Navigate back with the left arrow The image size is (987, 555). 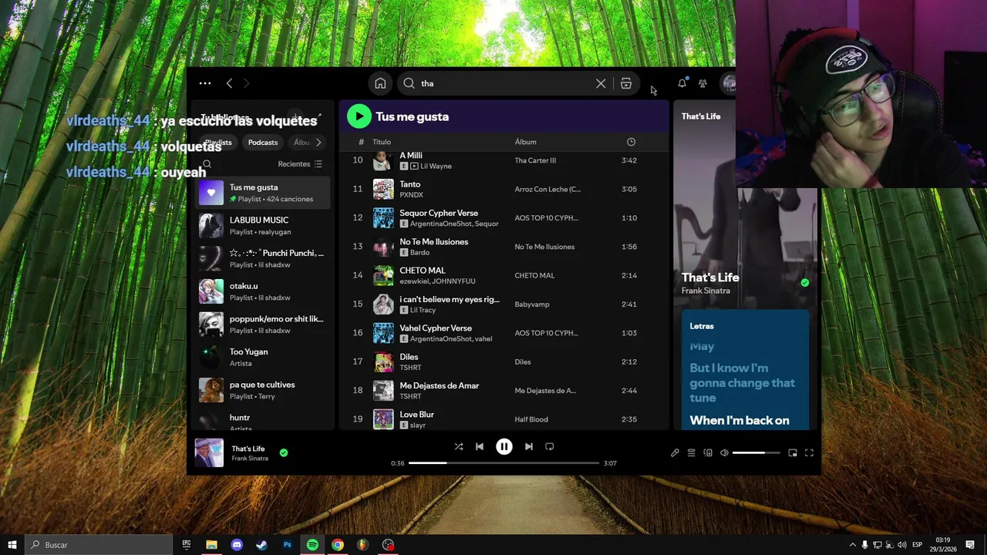[229, 83]
